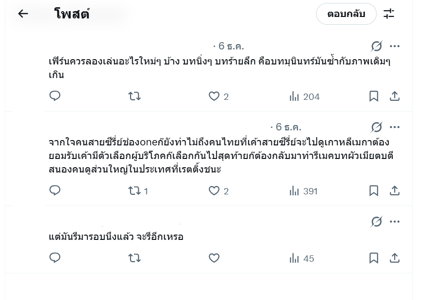Repost the เฟิร์น post
Screen dimensions: 433x300
(134, 96)
